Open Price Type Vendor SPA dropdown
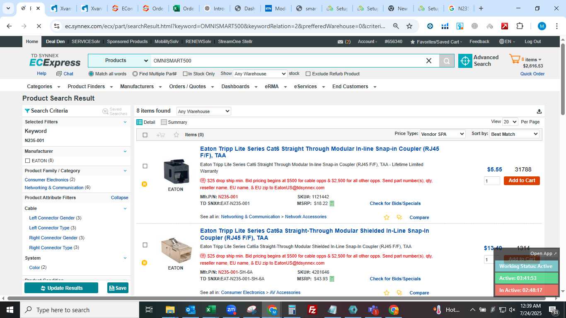566x318 pixels. coord(443,134)
